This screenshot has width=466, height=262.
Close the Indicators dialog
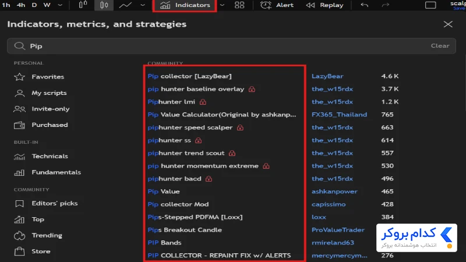[x=448, y=24]
